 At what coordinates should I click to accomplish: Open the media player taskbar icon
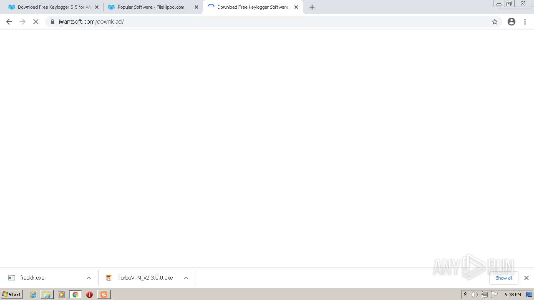[61, 295]
